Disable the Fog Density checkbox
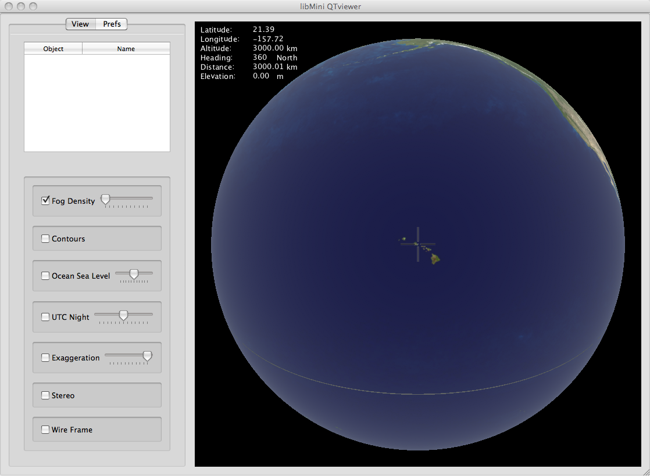 [x=45, y=200]
